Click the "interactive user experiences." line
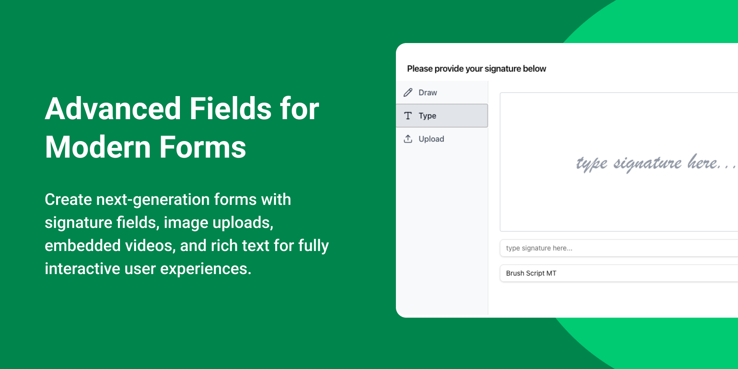 [x=148, y=269]
